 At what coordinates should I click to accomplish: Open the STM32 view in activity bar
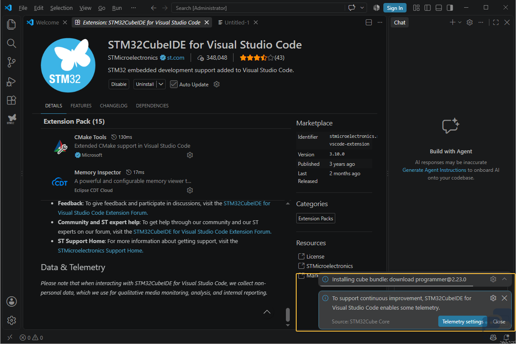12,119
